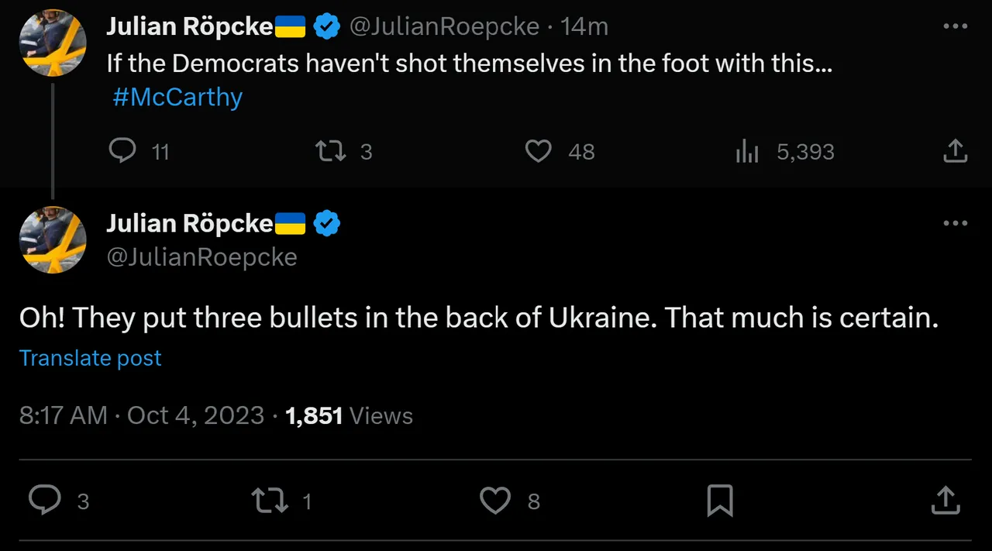992x551 pixels.
Task: Click the 8:17 AM Oct 4, 2023 timestamp
Action: 142,415
